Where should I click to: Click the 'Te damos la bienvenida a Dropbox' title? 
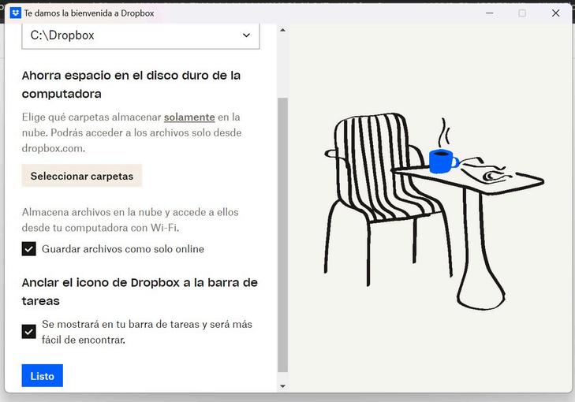click(x=89, y=13)
